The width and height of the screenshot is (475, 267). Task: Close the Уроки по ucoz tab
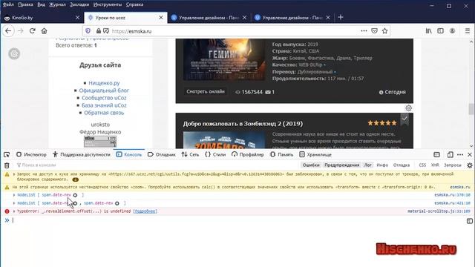coord(161,18)
